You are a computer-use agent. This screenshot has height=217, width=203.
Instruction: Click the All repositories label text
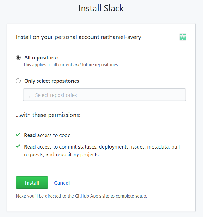click(42, 58)
